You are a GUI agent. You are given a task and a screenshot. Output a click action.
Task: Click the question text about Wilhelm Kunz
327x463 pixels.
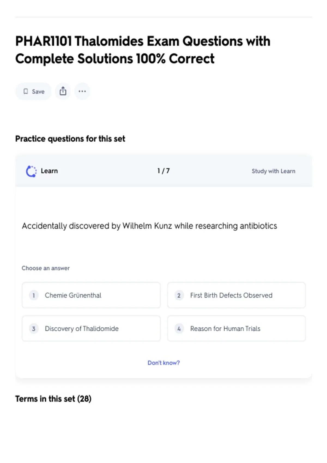point(149,226)
